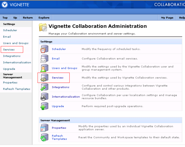This screenshot has width=185, height=147.
Task: Choose Return in the navigation bar
Action: [x=28, y=18]
